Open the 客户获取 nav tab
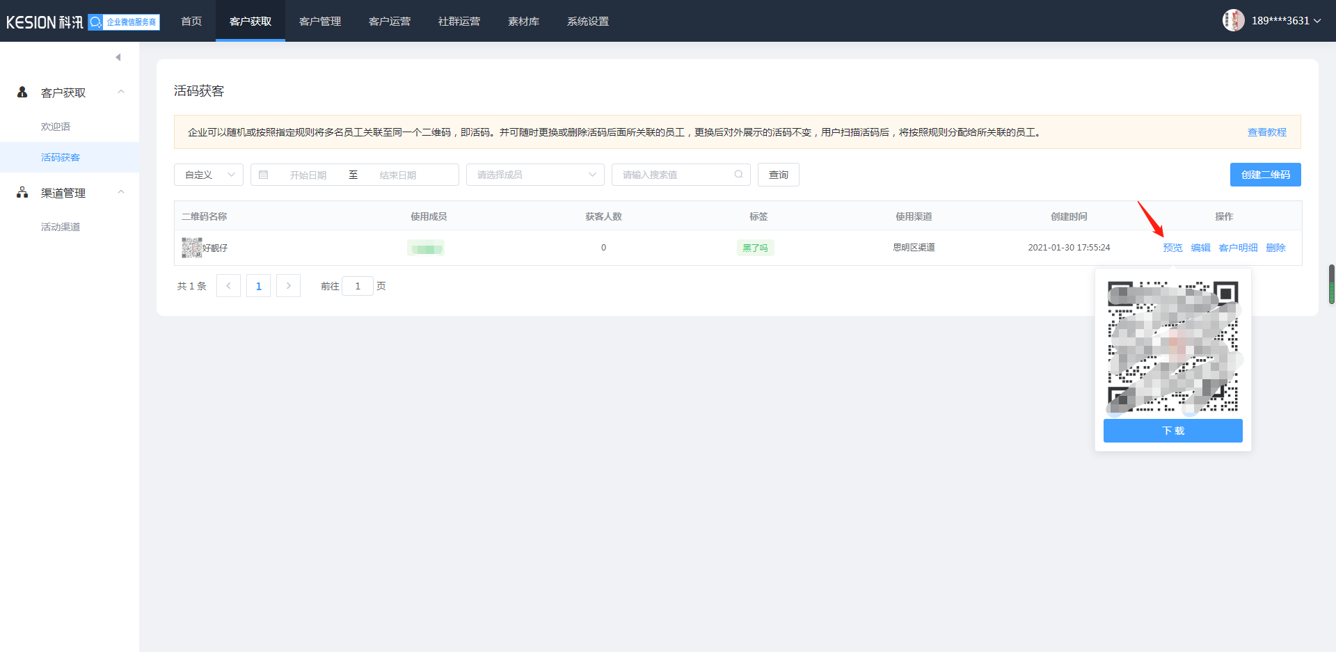Viewport: 1336px width, 652px height. coord(250,21)
